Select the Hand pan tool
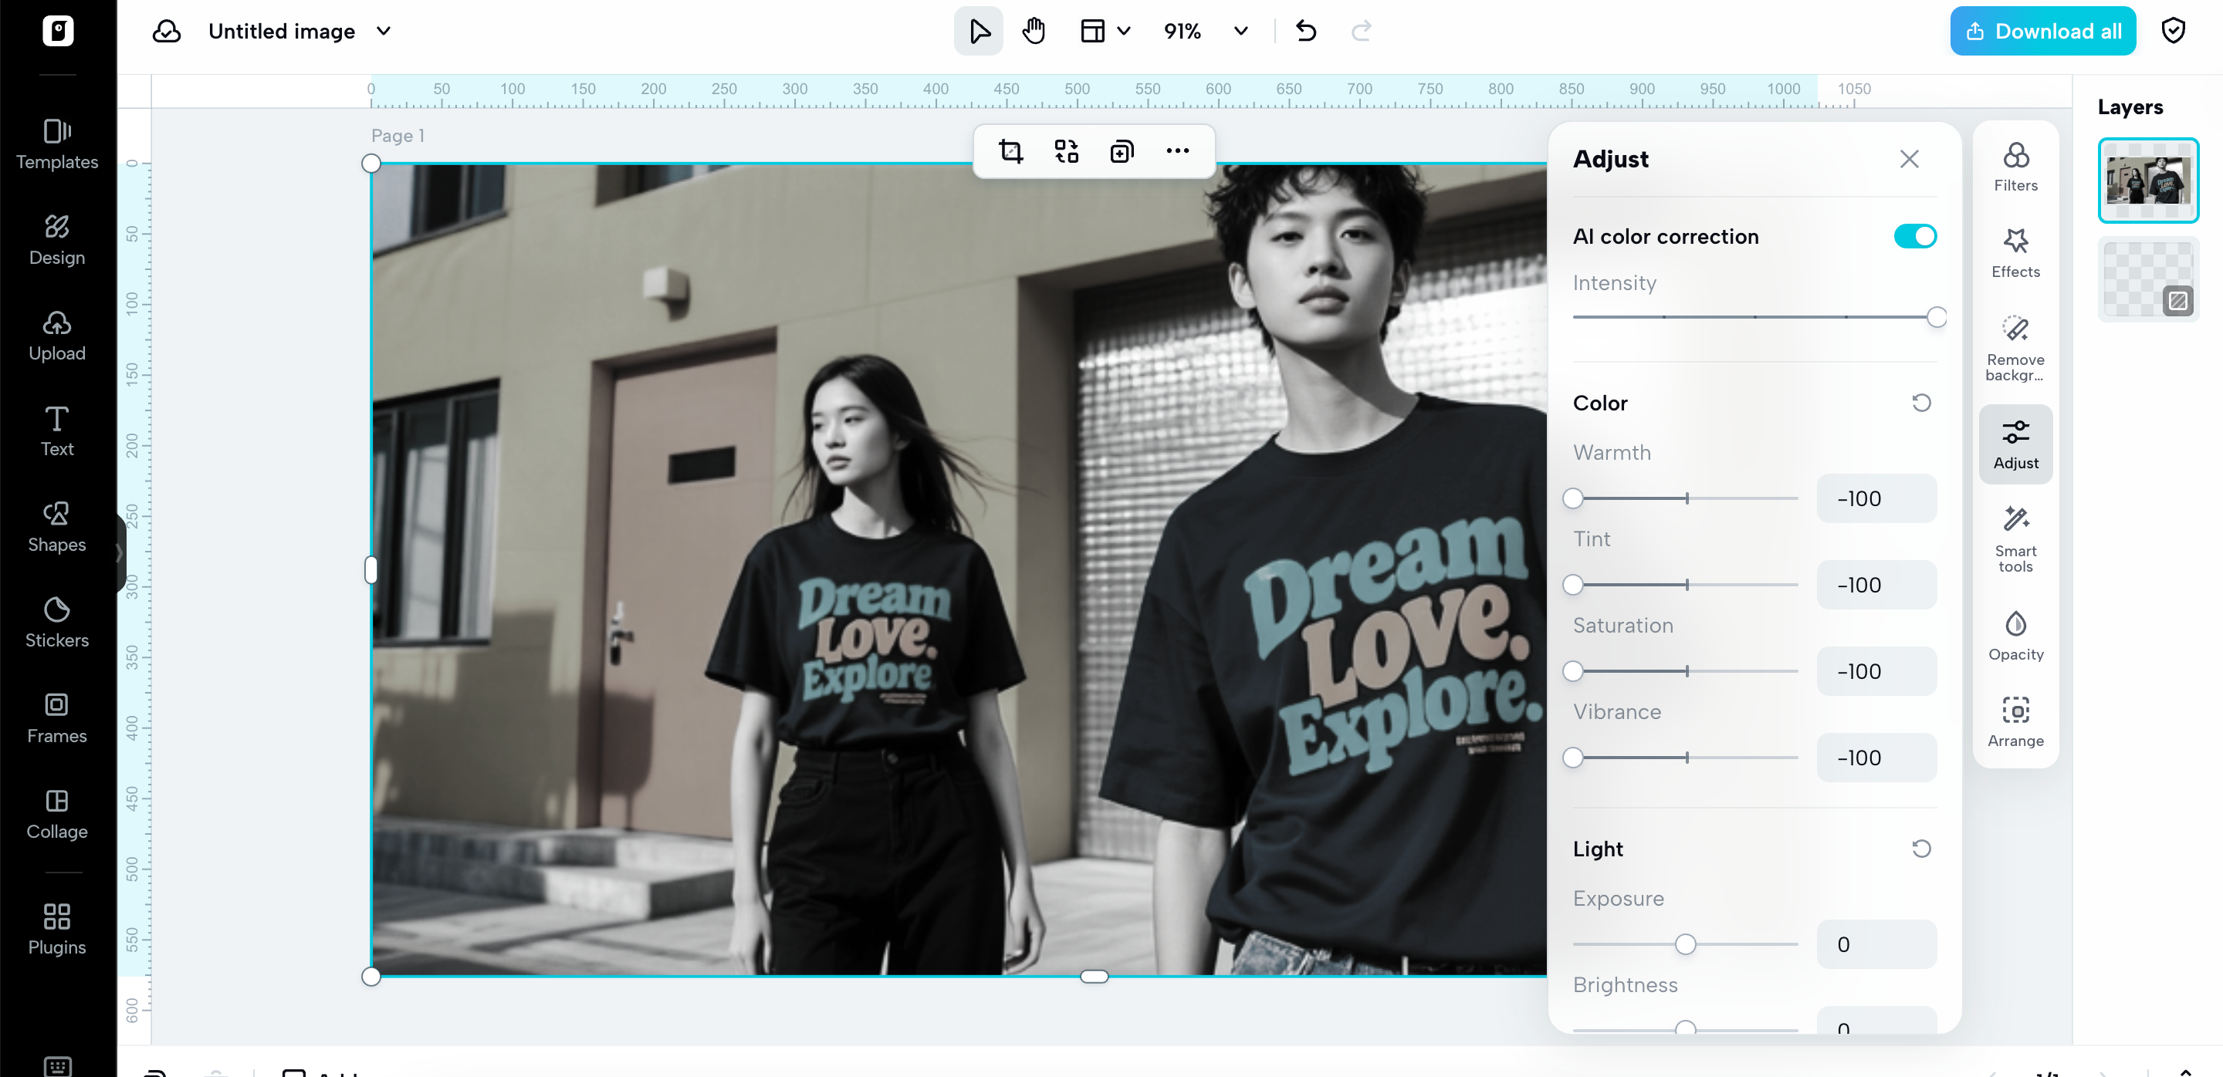Screen dimensions: 2223x1077 point(1033,32)
